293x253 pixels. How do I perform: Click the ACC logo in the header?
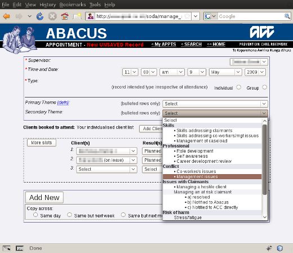(x=262, y=32)
